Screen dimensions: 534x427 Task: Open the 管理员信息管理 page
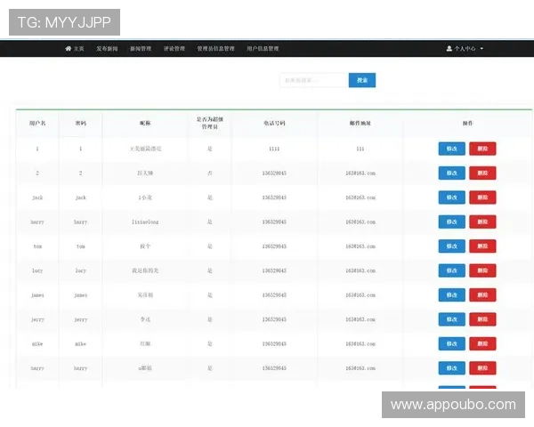click(216, 48)
